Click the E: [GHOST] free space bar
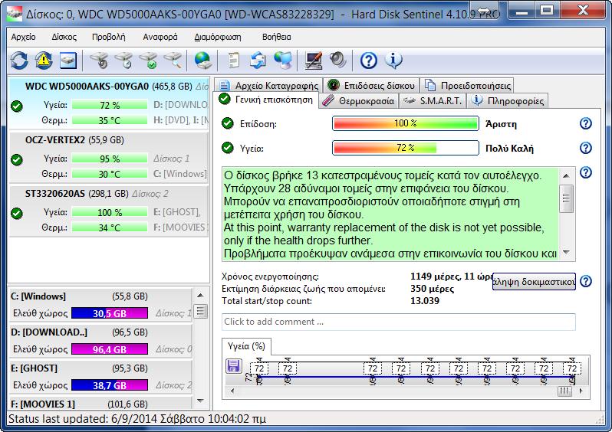 click(x=110, y=385)
